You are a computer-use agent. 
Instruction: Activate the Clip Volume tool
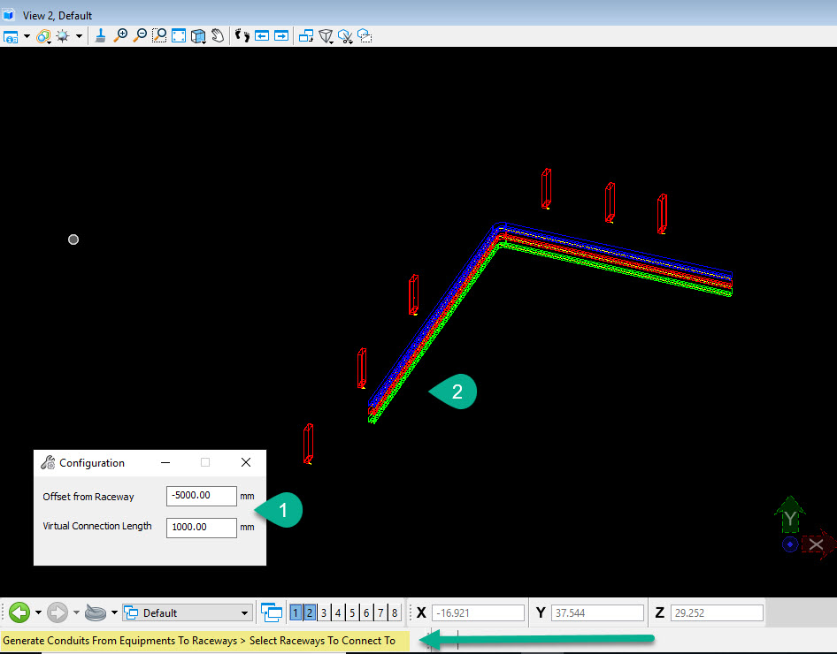pyautogui.click(x=326, y=36)
